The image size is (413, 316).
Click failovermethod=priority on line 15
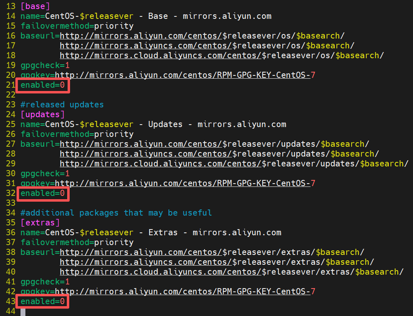[77, 26]
